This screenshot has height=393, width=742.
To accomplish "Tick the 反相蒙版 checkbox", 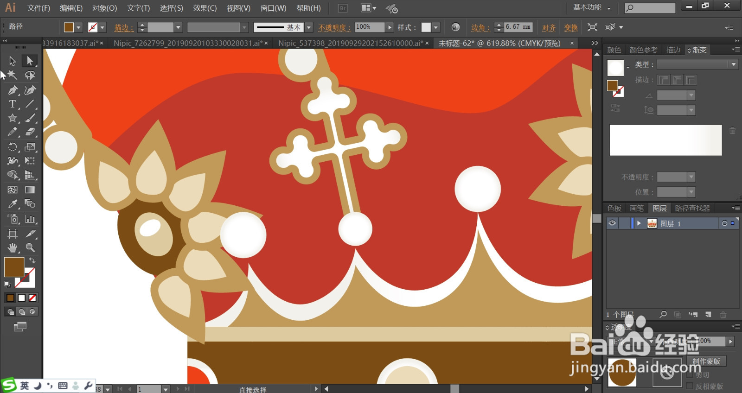I will click(690, 386).
